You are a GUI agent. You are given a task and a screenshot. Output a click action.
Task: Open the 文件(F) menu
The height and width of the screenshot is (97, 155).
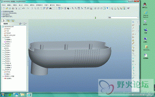[4, 5]
